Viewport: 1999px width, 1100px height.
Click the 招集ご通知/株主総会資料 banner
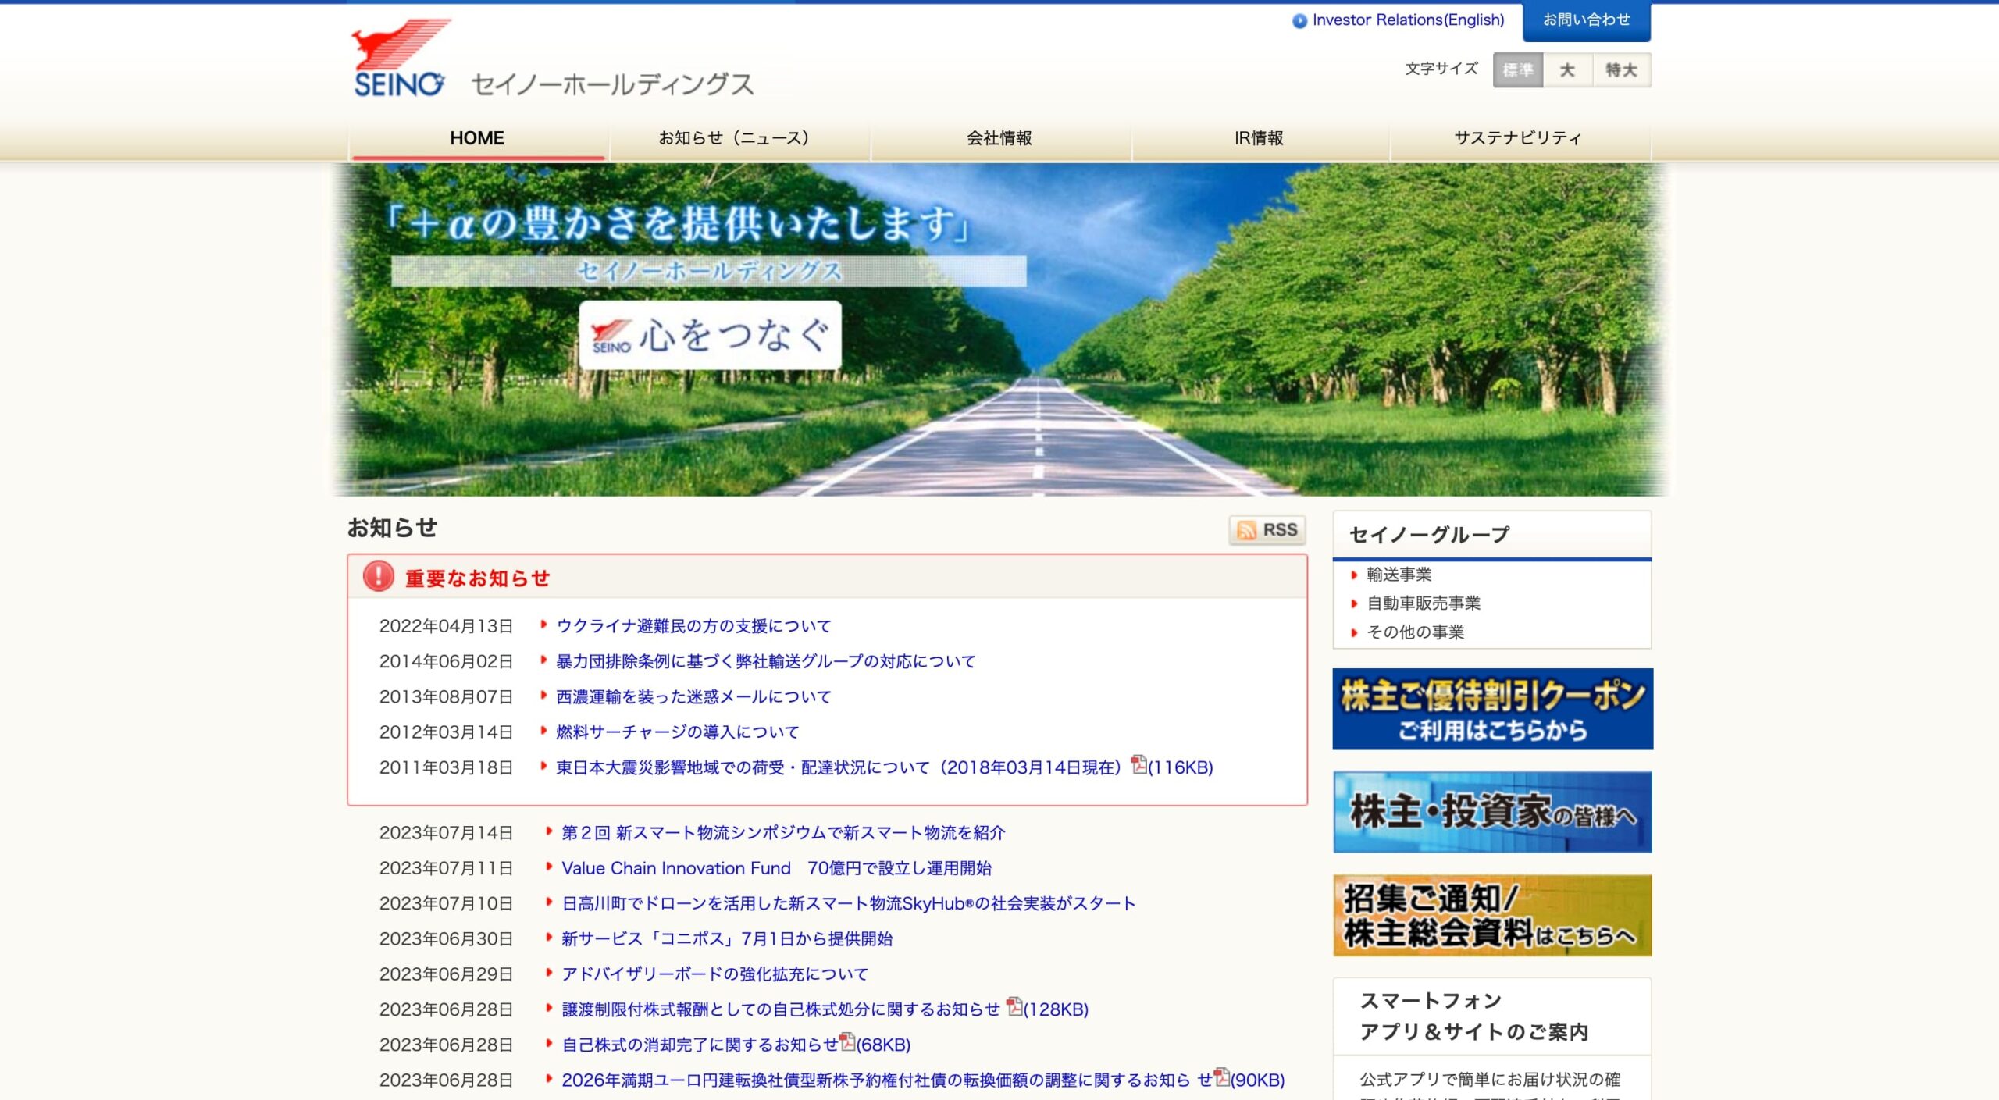1492,915
